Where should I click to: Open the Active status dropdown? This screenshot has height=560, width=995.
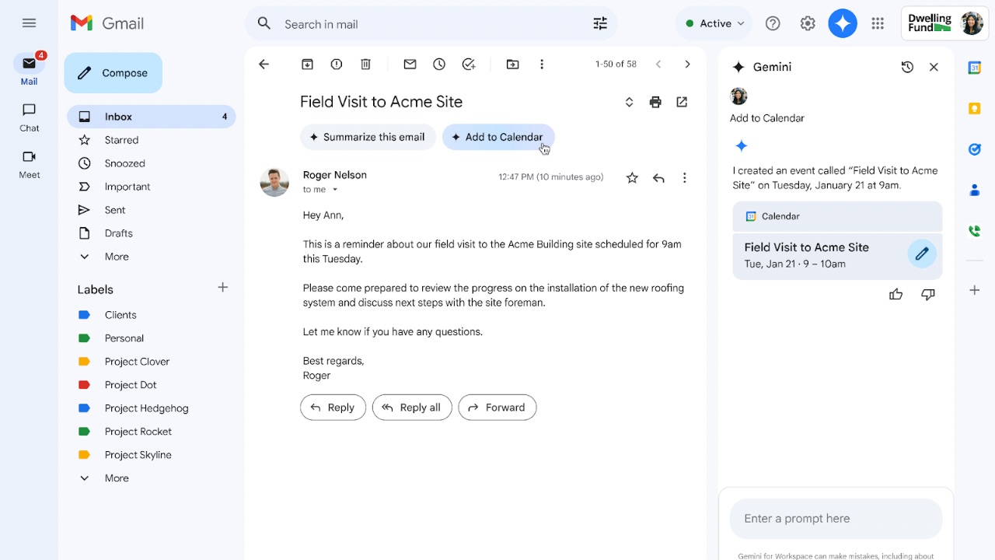coord(714,24)
